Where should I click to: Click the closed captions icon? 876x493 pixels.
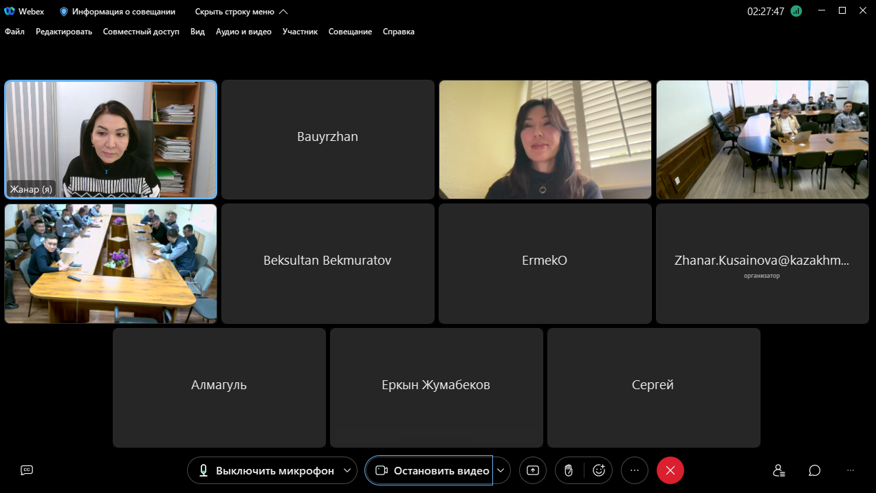click(x=27, y=470)
